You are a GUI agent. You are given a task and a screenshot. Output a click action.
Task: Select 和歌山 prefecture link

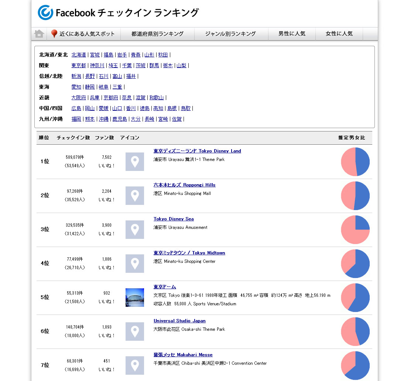pos(157,97)
